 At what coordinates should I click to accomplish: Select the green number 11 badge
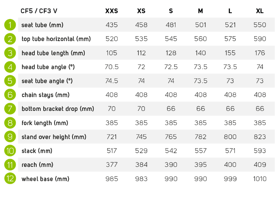[x=10, y=165]
